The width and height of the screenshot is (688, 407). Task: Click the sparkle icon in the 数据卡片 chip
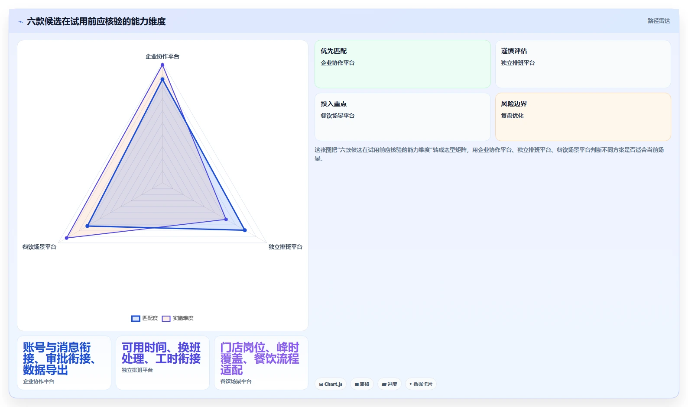pos(411,384)
